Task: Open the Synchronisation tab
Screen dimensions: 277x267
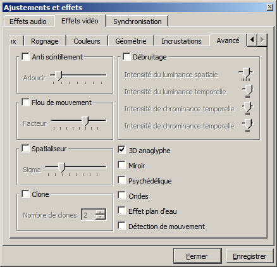Action: (137, 22)
